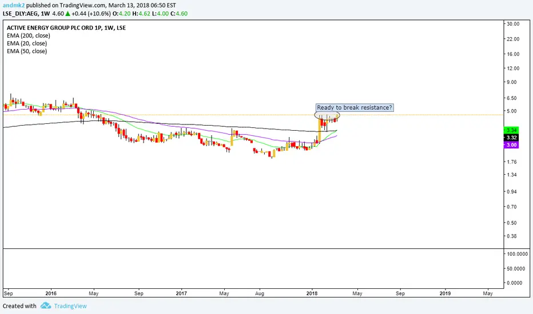
Task: Click the 2016 label on time axis
Action: coord(51,293)
